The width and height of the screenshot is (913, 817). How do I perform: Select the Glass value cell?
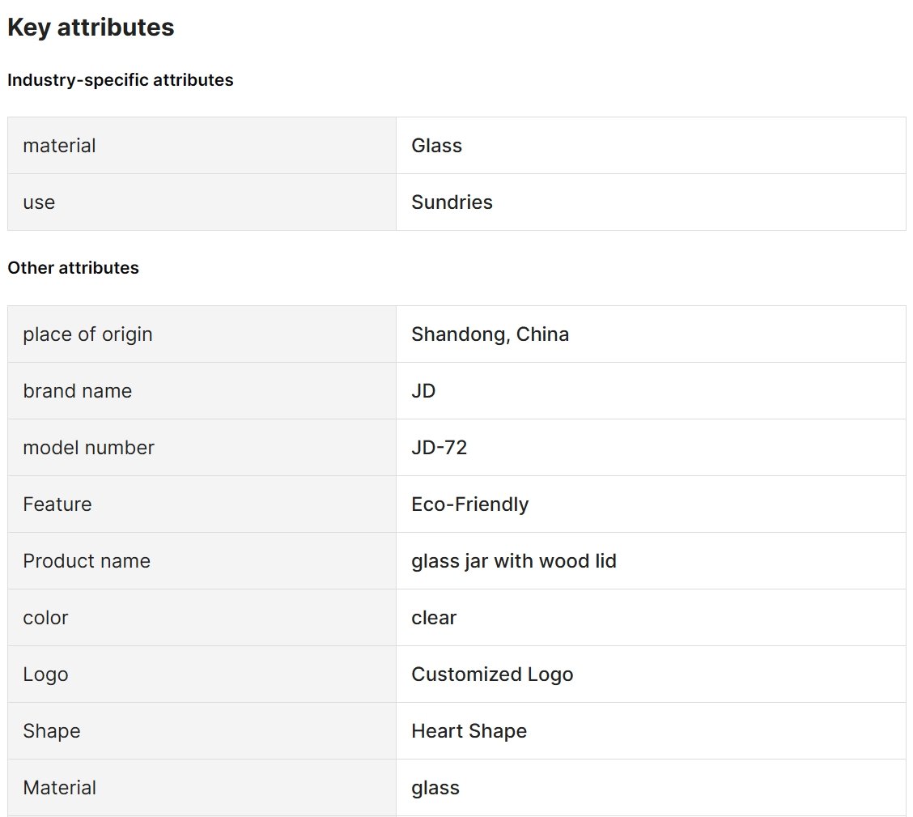651,146
